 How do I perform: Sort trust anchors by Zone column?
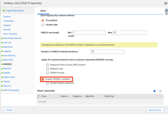coord(50,96)
